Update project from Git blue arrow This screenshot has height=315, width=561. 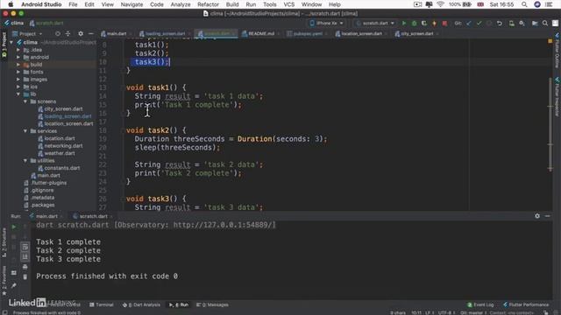469,24
